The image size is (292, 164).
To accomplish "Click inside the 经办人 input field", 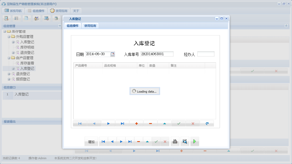I will click(x=206, y=54).
